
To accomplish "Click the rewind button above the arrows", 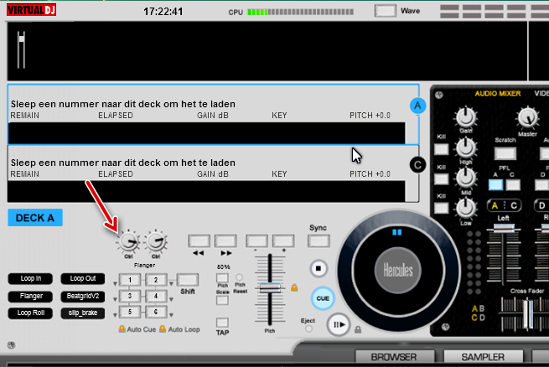I will pyautogui.click(x=199, y=240).
